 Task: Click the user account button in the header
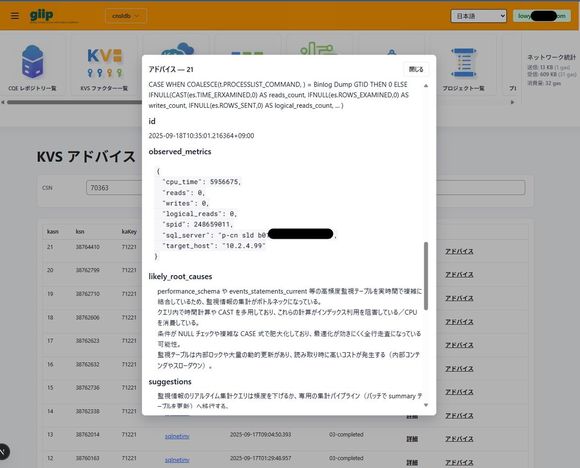(x=541, y=16)
